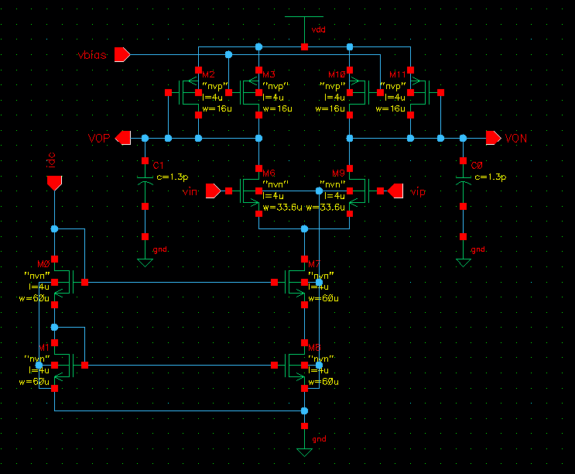The height and width of the screenshot is (474, 575).
Task: Click the w=60u parameter of M0
Action: (34, 298)
